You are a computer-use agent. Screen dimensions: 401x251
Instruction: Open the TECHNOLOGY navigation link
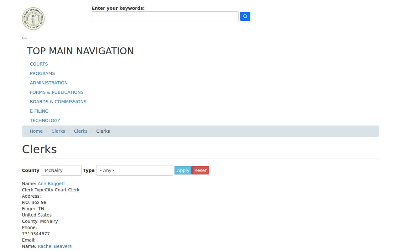[45, 120]
